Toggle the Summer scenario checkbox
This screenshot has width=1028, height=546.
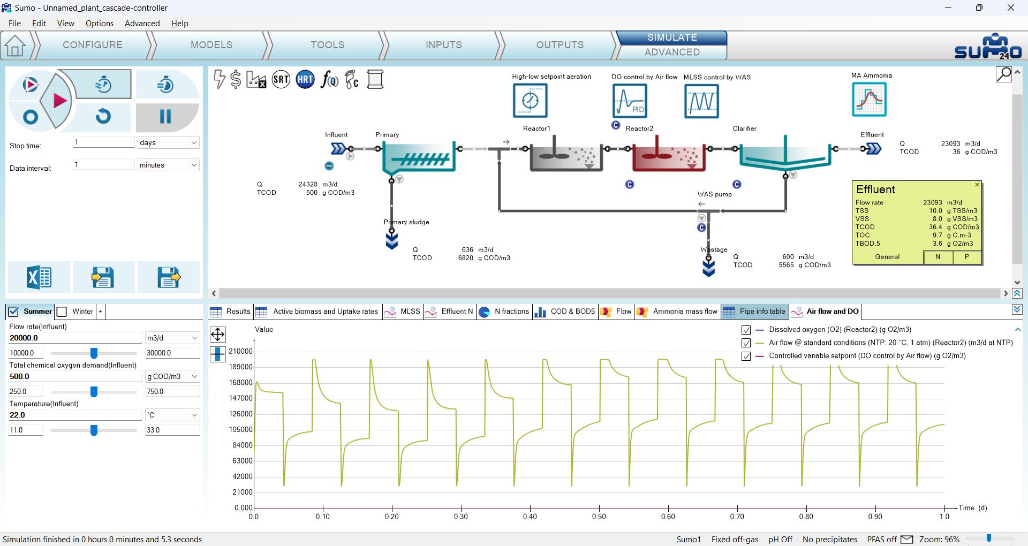coord(14,312)
